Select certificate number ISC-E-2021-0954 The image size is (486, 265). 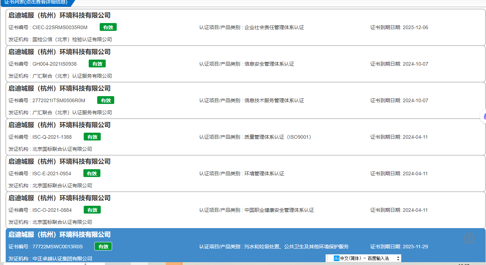[52, 173]
